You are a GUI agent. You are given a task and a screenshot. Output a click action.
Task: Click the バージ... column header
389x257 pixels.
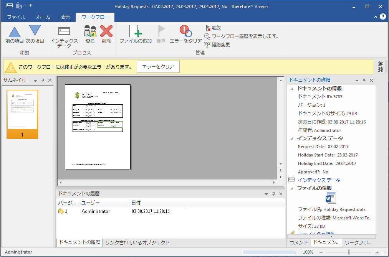click(68, 203)
